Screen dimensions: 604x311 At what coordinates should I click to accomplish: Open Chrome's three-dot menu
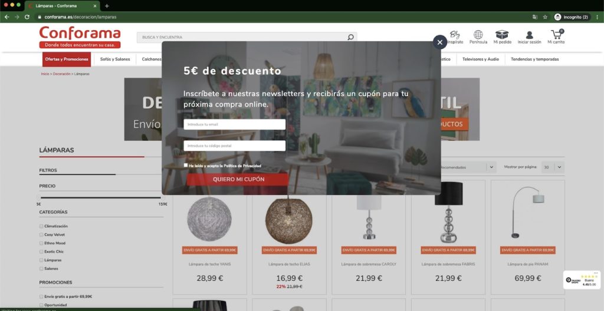click(598, 17)
